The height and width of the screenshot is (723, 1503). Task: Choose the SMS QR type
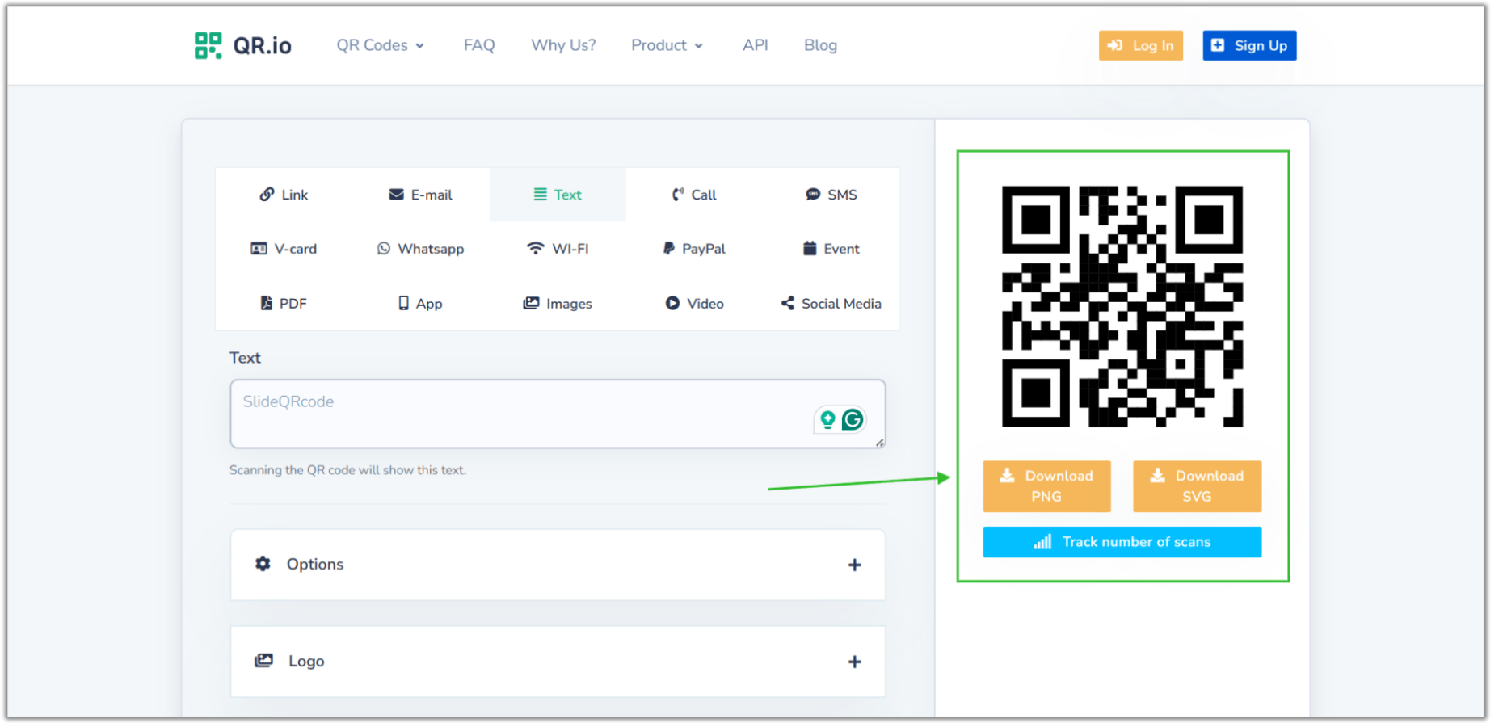[x=831, y=195]
